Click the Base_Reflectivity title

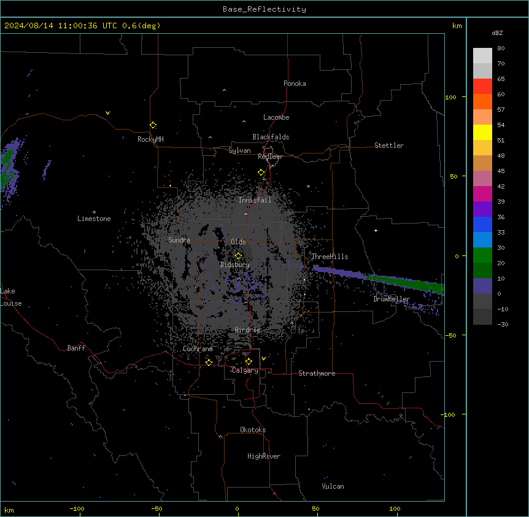coord(264,9)
